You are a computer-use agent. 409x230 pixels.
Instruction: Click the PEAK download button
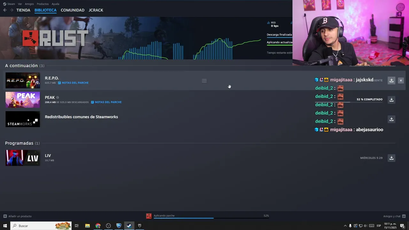(391, 100)
